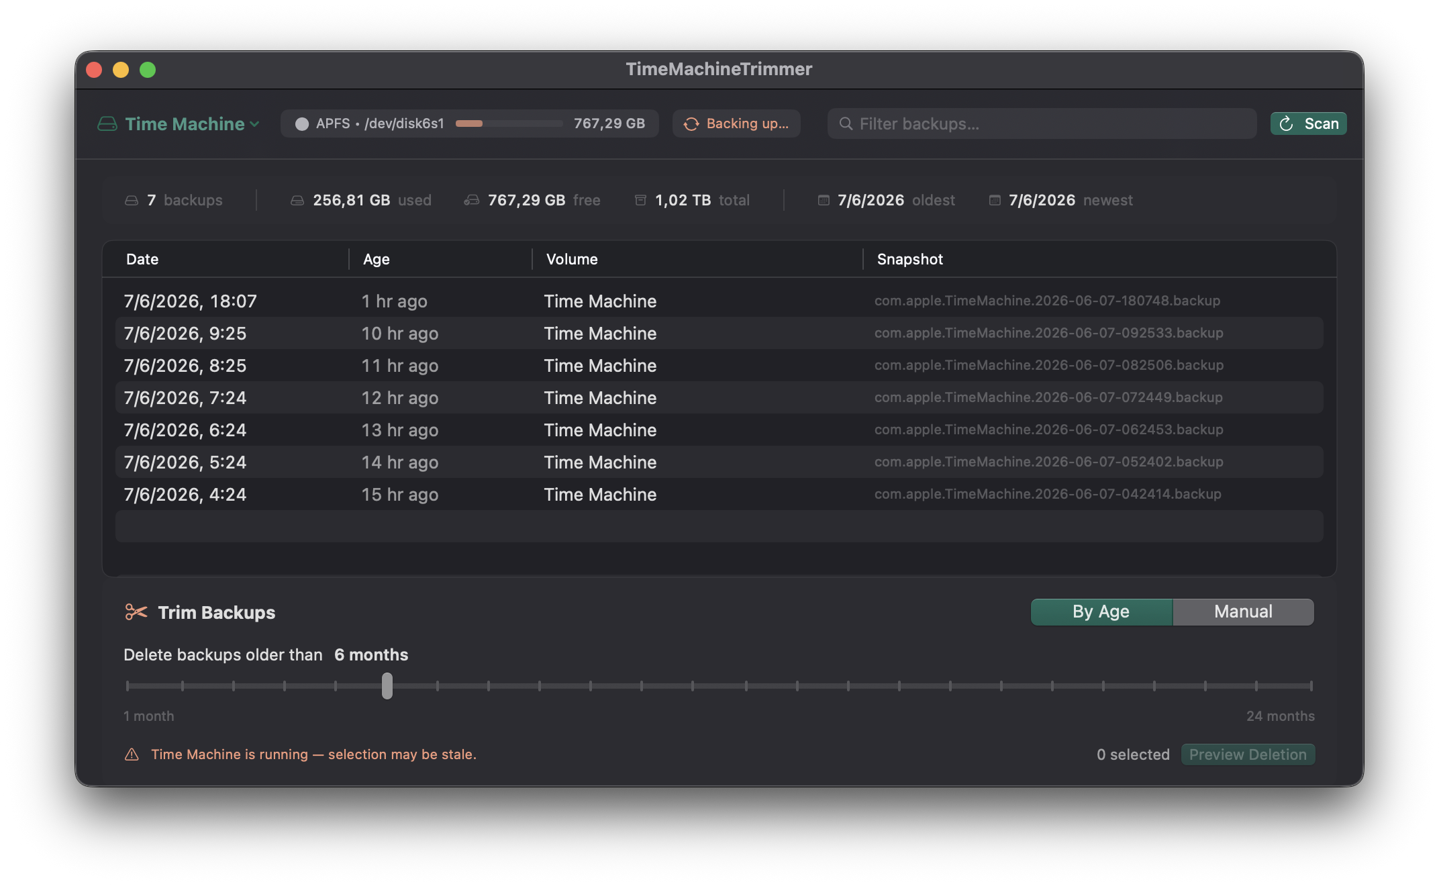Select the 7/6/2026, 5:24 backup row
Image resolution: width=1439 pixels, height=886 pixels.
point(719,462)
